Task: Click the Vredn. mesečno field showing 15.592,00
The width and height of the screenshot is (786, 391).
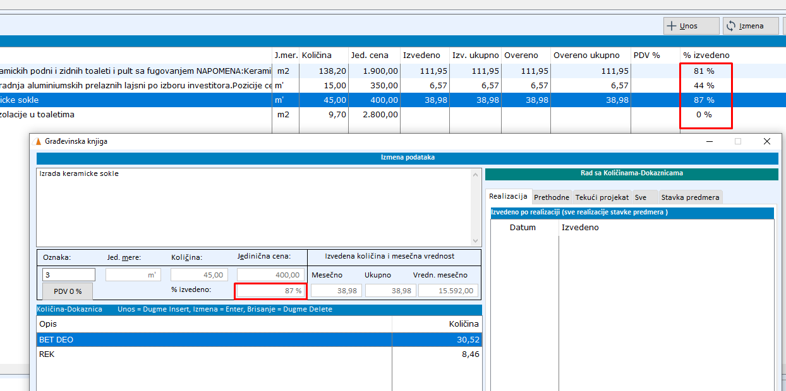Action: pyautogui.click(x=448, y=291)
